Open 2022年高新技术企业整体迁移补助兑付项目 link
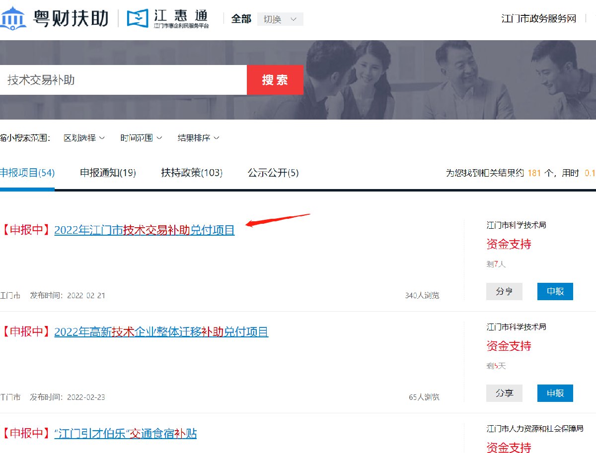This screenshot has width=596, height=453. 161,332
